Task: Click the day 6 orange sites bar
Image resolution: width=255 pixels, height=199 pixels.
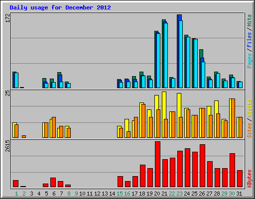Action: tap(54, 127)
